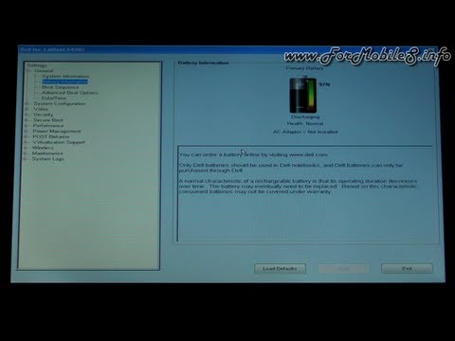This screenshot has width=455, height=341.
Task: Select the Video label in the tree
Action: (x=41, y=109)
